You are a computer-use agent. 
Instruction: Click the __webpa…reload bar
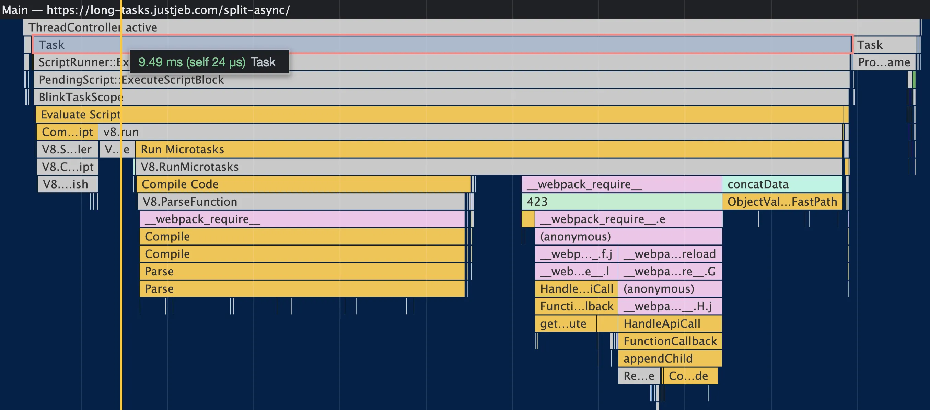(x=670, y=254)
